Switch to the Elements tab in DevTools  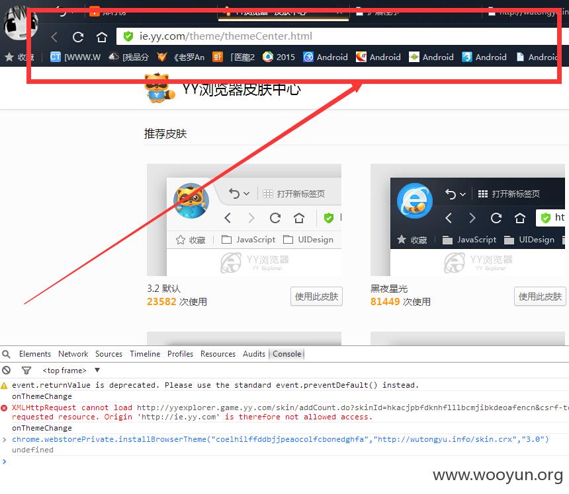35,354
